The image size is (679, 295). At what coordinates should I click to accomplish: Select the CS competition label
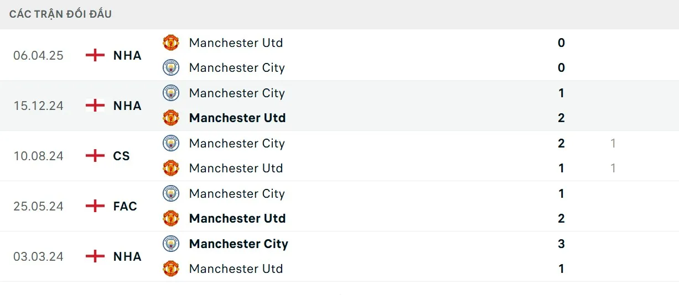[x=121, y=156]
